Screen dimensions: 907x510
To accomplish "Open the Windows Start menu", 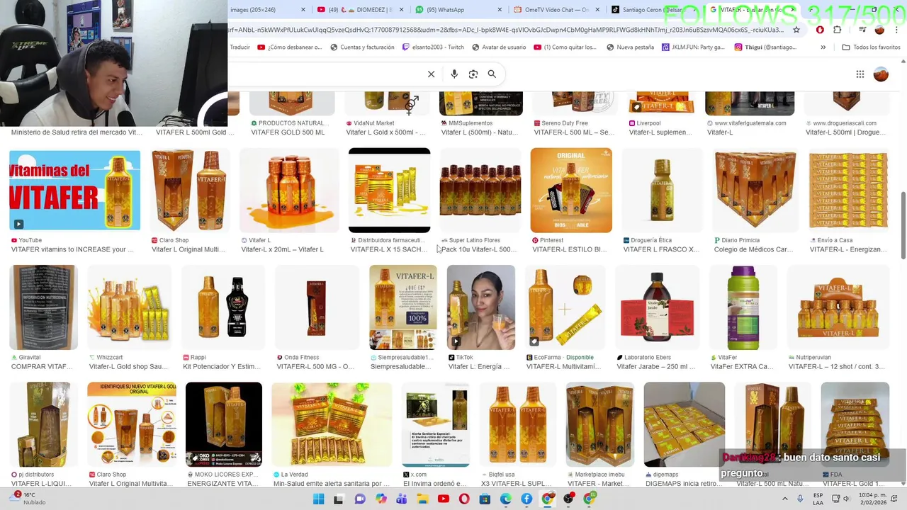I will tap(318, 499).
